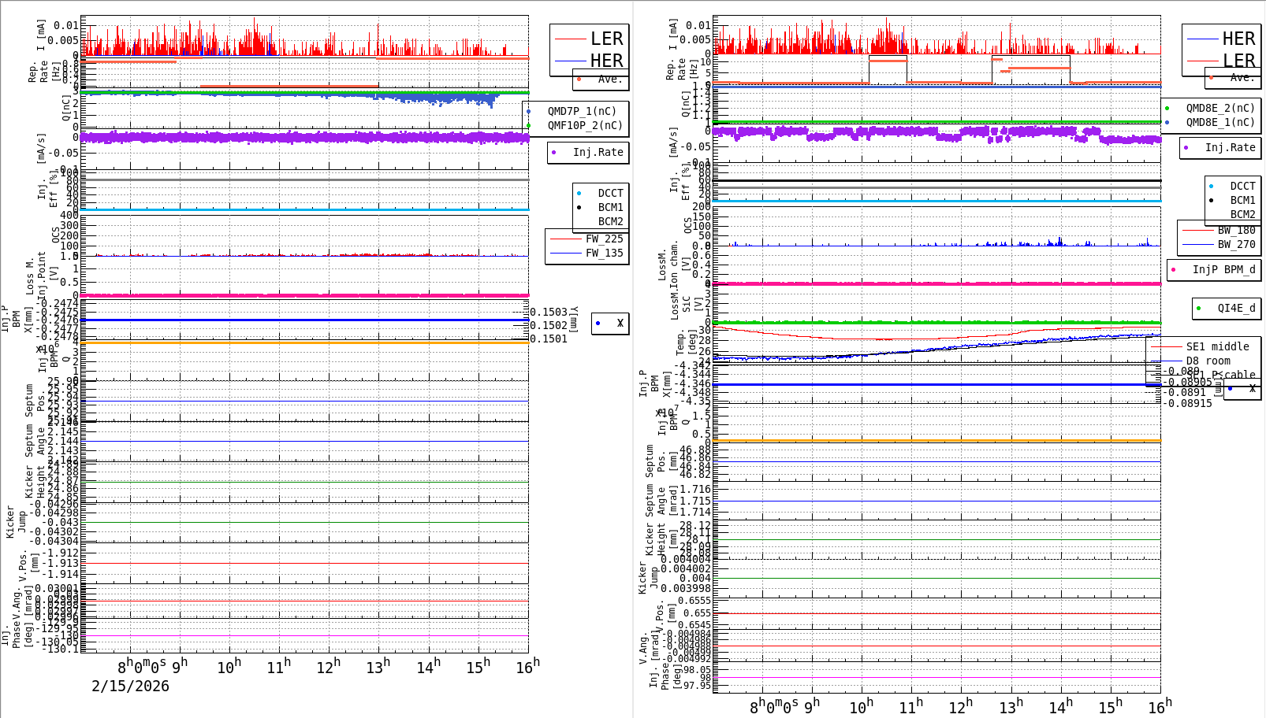Click the -0.08915 axis value in the right plot
Screen dimensions: 1266x718
[x=1187, y=403]
